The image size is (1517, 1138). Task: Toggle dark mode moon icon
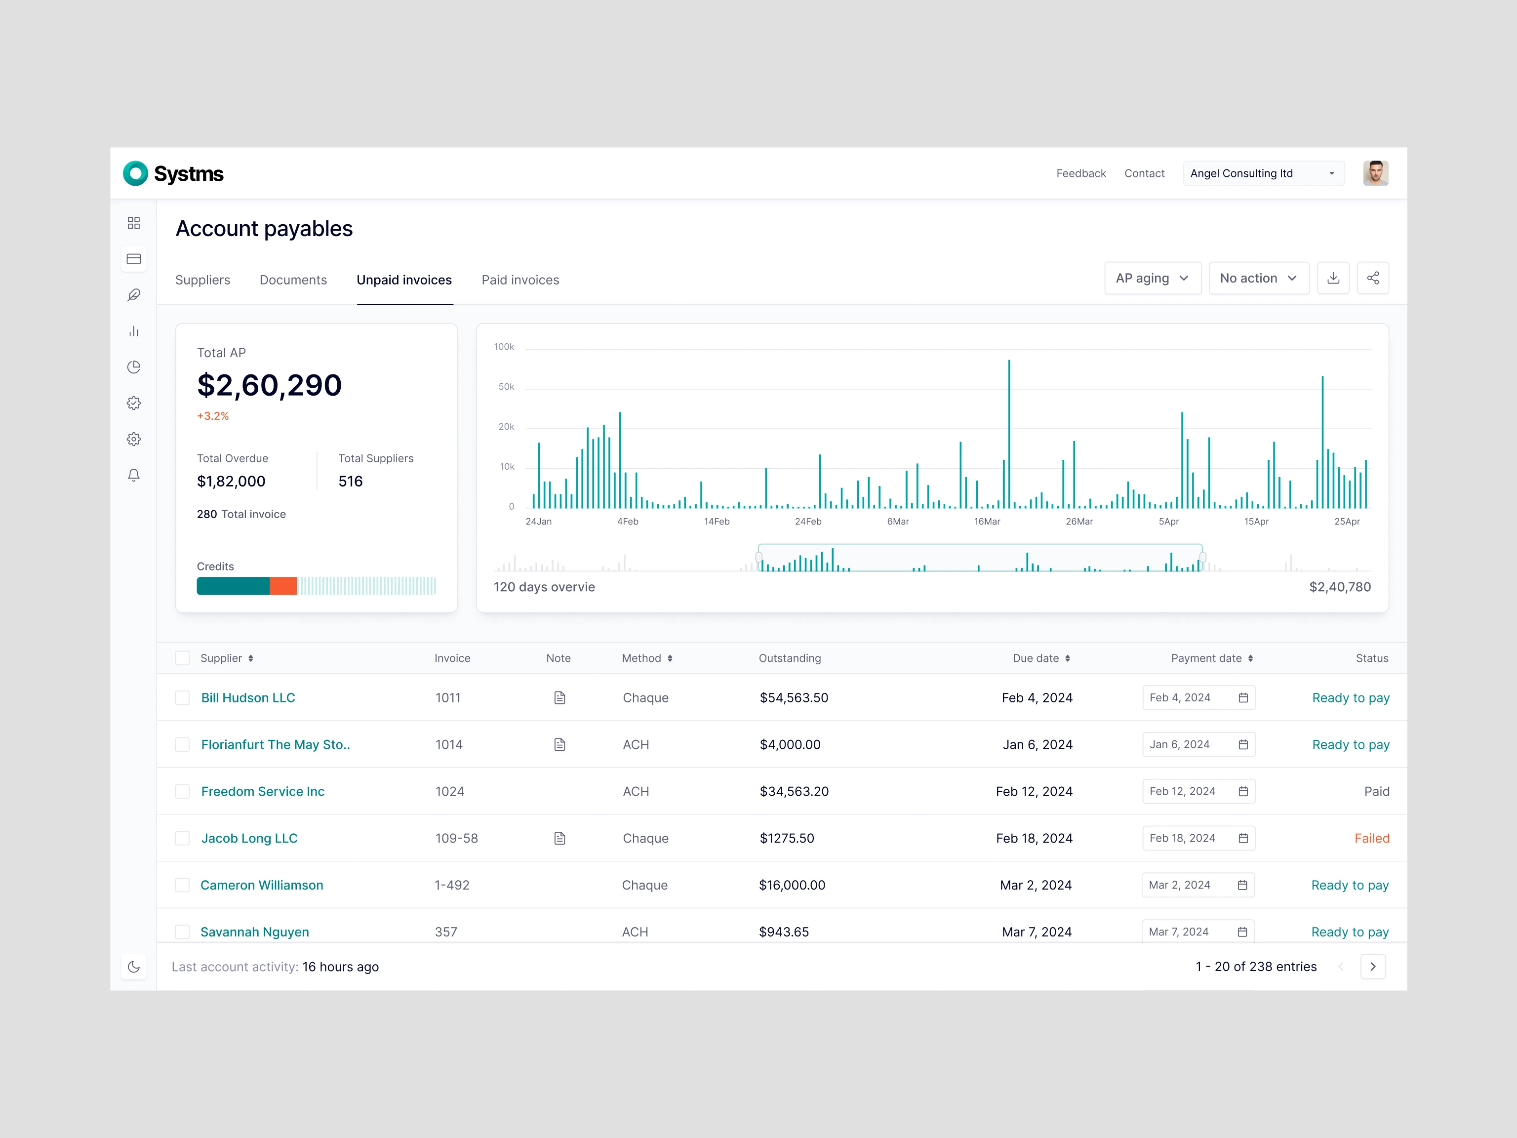tap(134, 967)
